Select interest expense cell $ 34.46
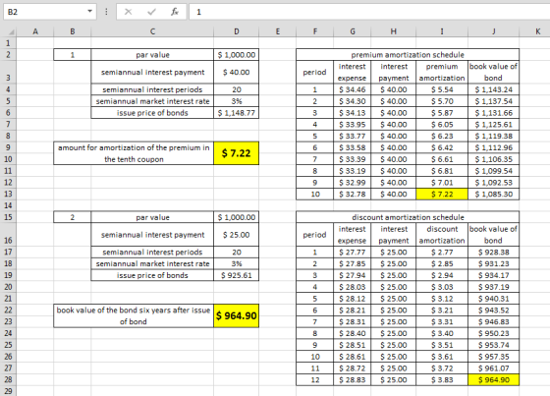This screenshot has height=396, width=550. (352, 89)
